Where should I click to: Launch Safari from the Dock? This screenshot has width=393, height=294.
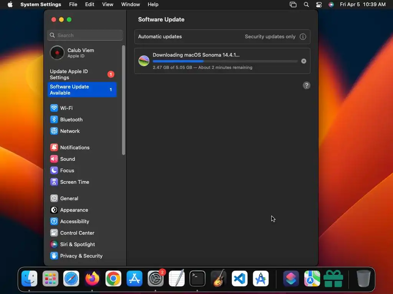click(71, 278)
